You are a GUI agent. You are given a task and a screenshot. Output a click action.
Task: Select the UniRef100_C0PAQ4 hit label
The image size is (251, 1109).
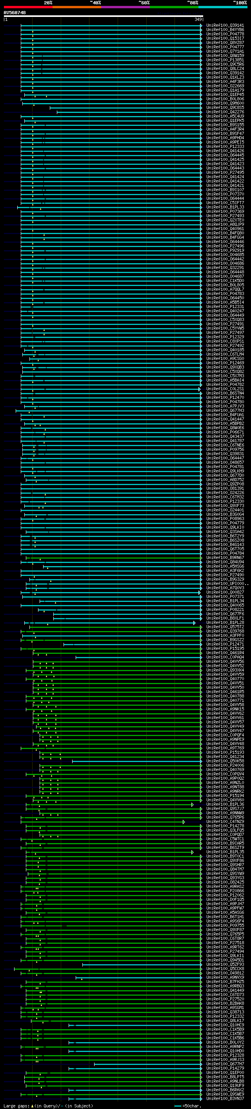[x=225, y=657]
